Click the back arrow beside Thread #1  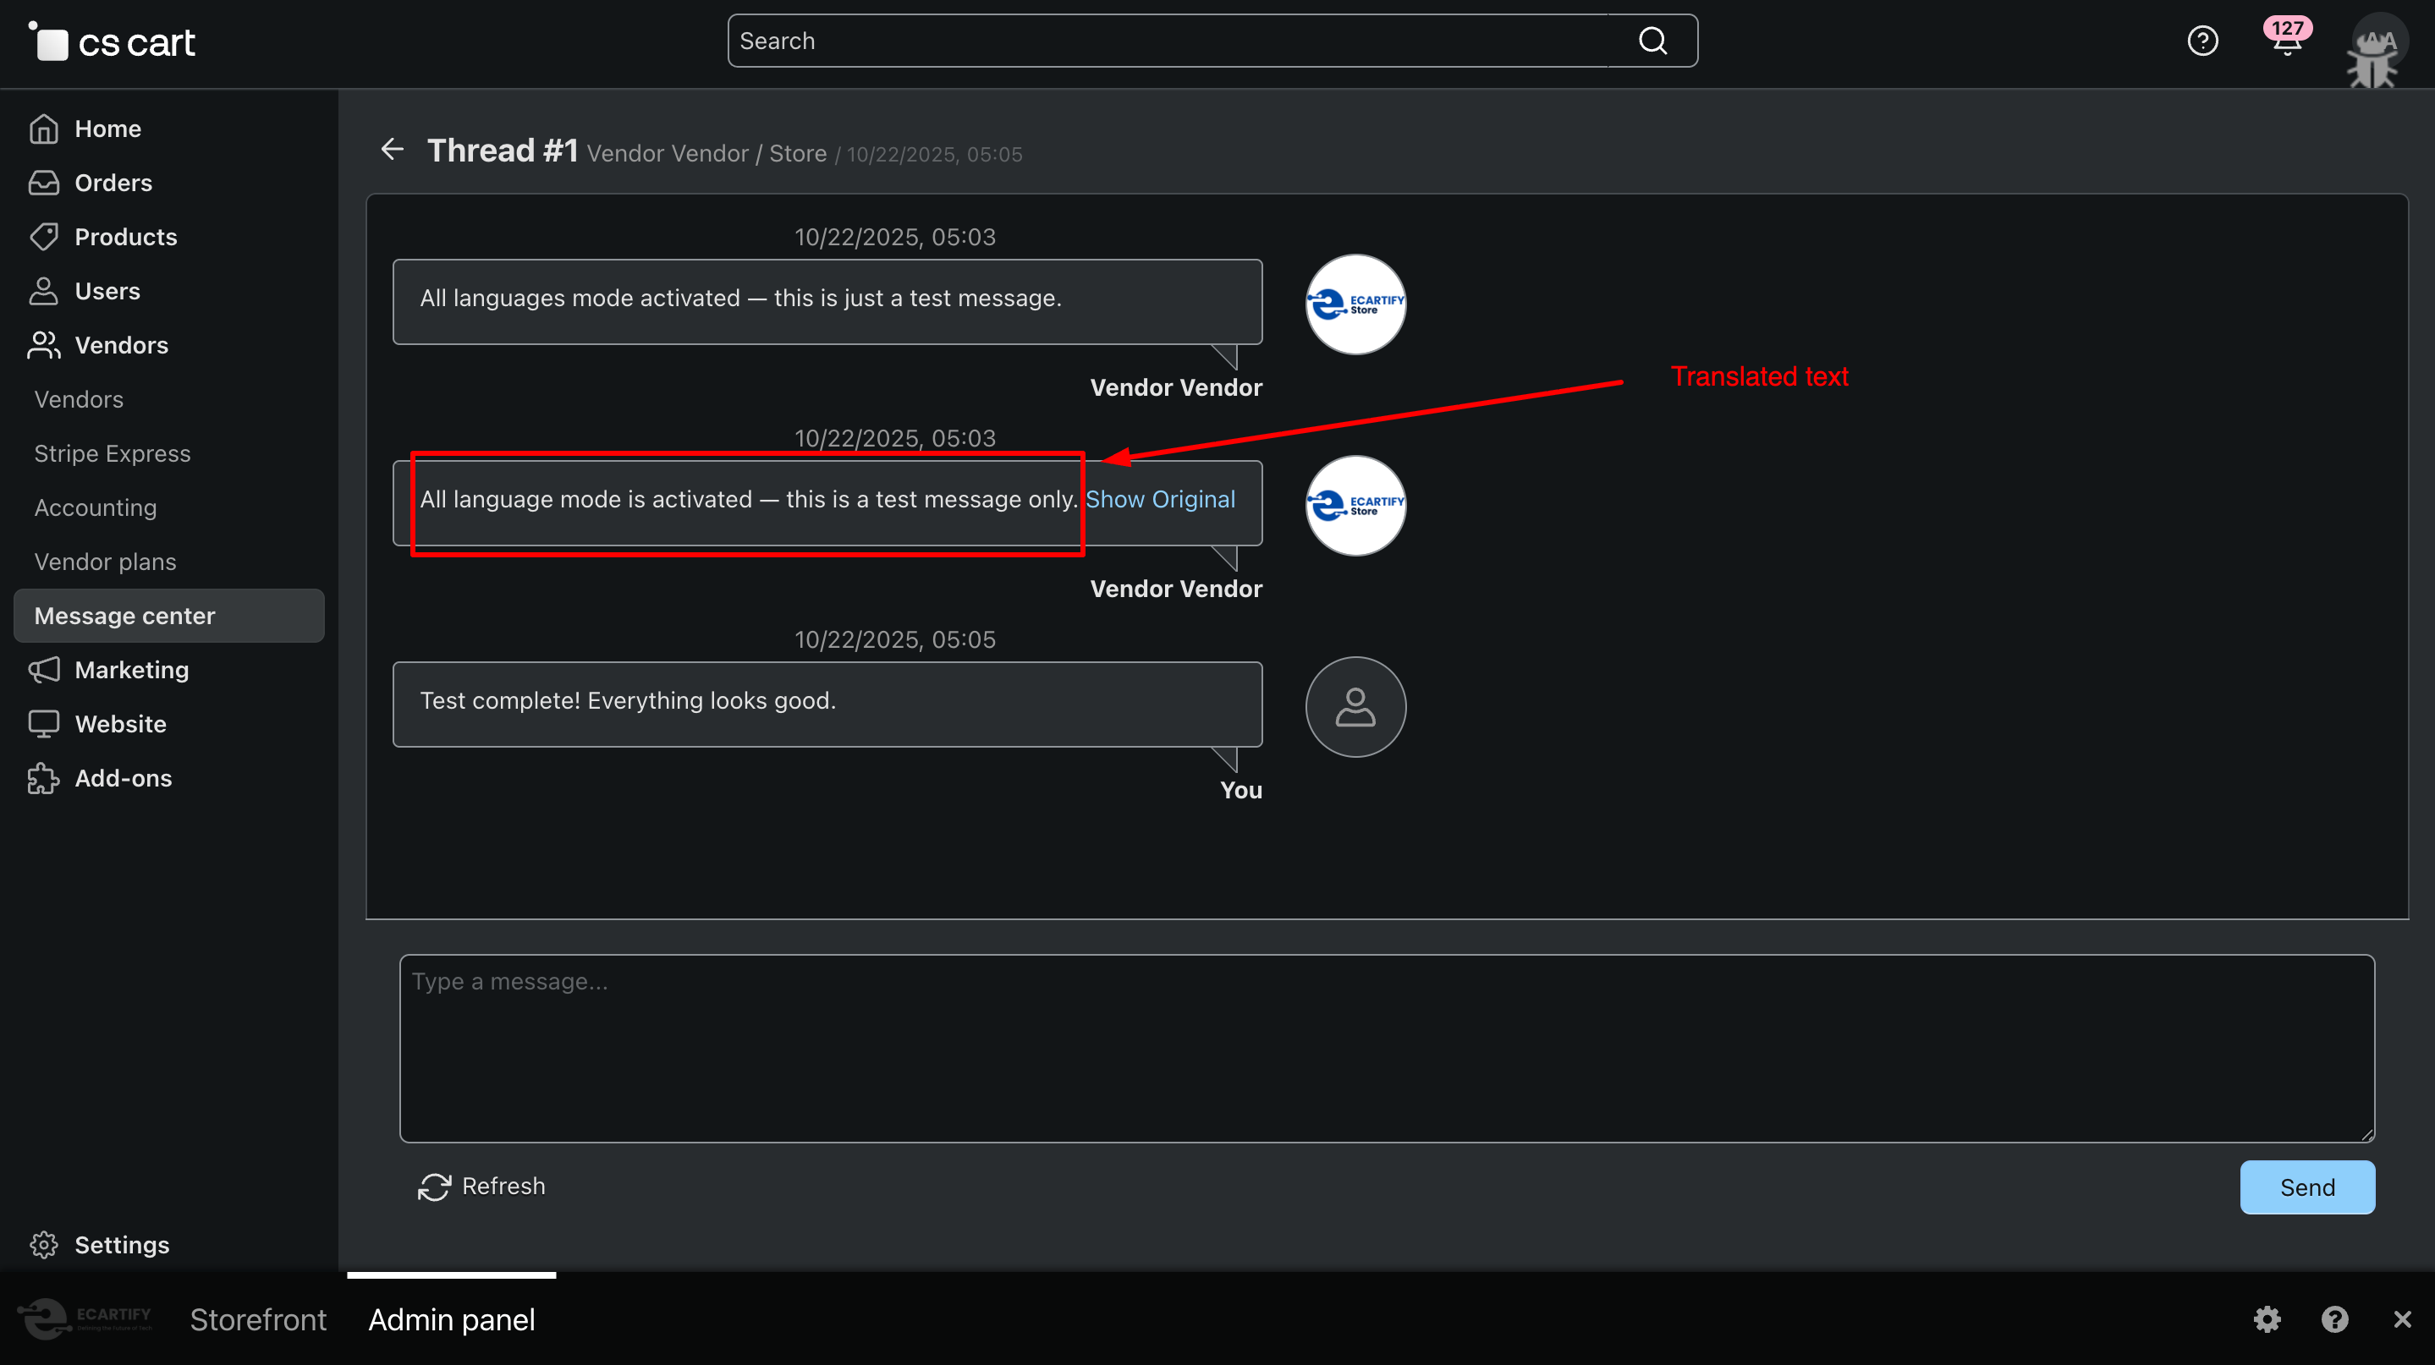[393, 149]
